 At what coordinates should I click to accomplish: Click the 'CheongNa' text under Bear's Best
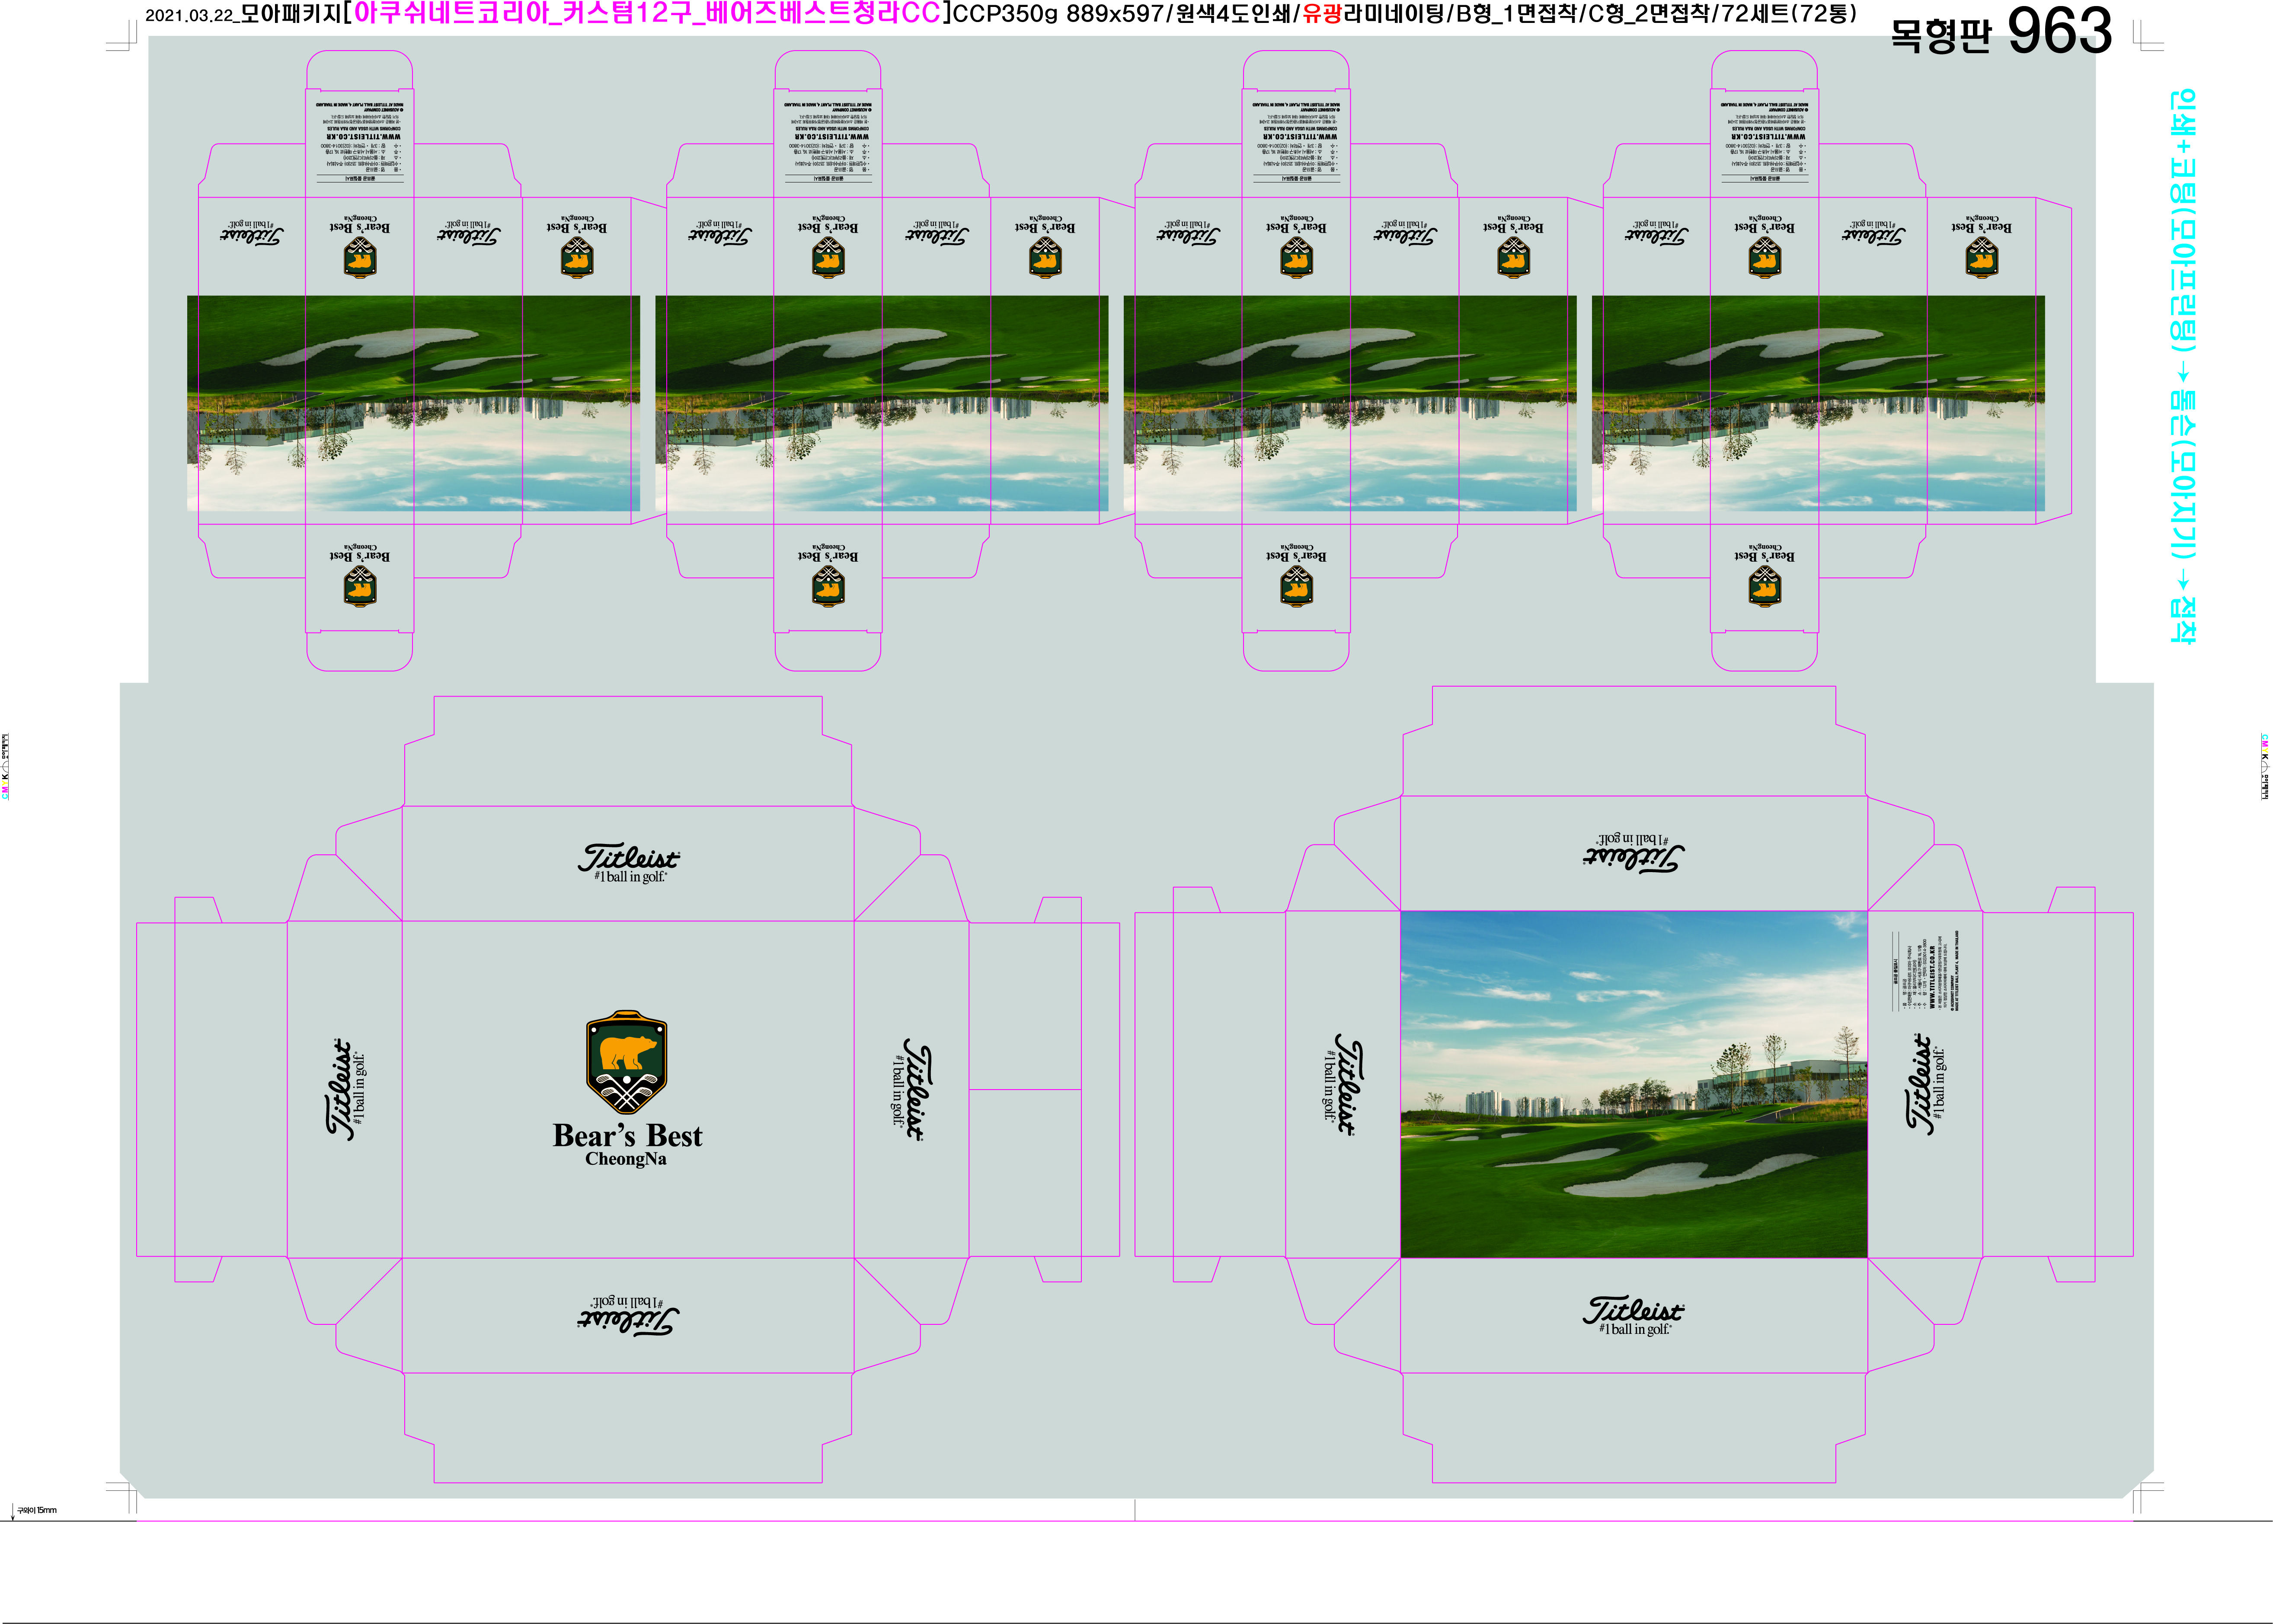click(626, 1160)
